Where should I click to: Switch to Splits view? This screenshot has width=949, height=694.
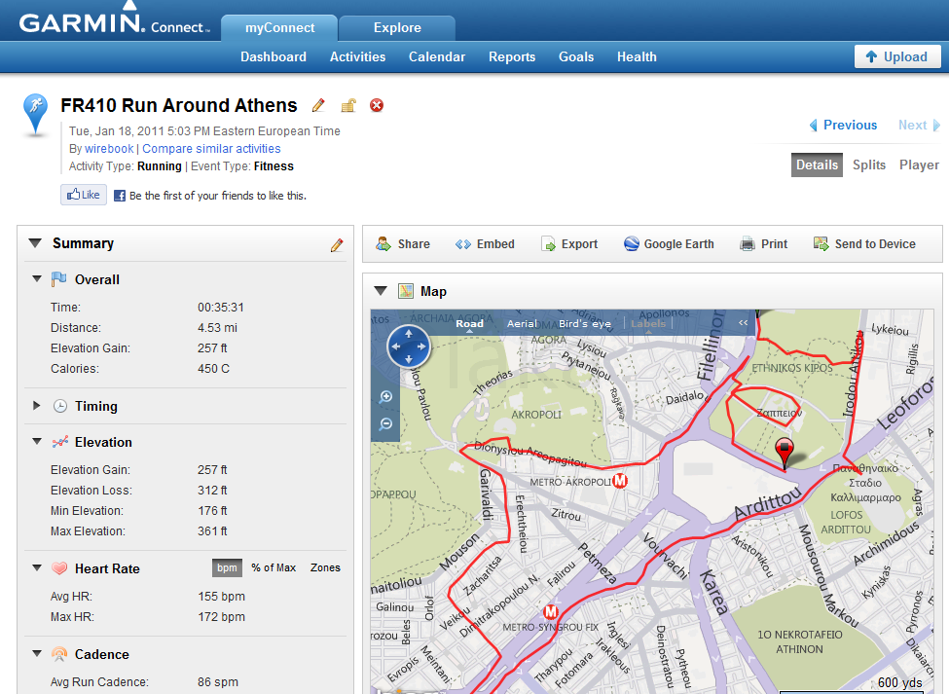(x=868, y=165)
